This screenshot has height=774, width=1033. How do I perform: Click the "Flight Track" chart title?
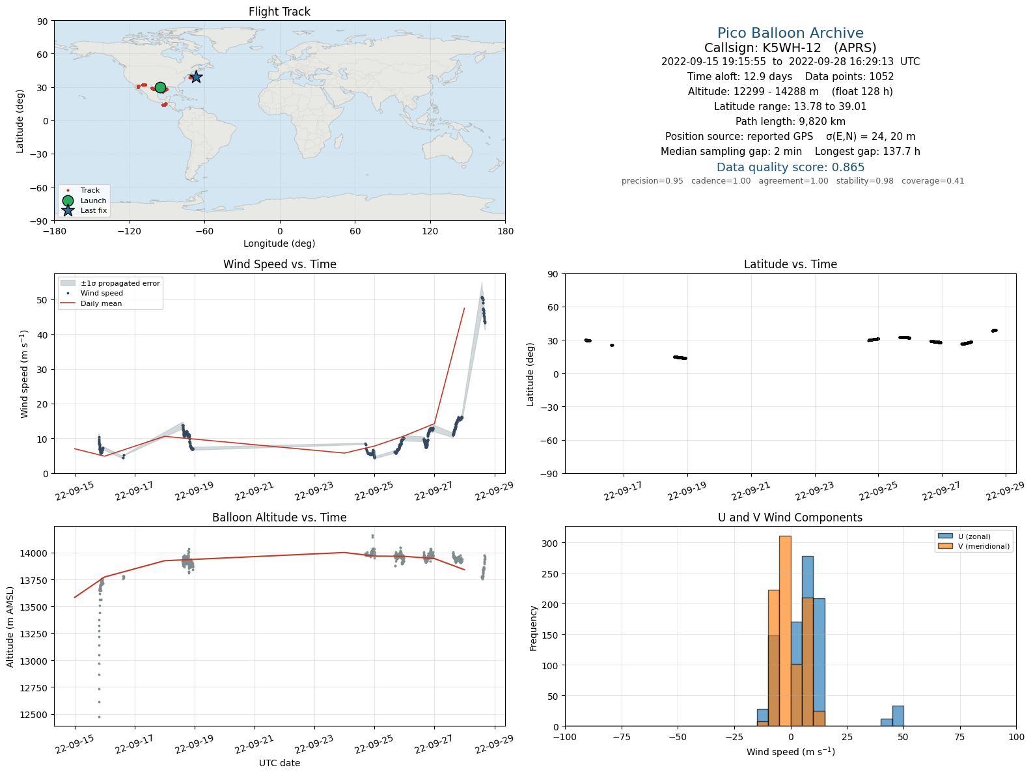tap(279, 12)
